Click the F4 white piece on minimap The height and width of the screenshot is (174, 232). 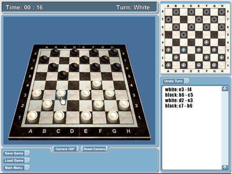pos(207,42)
